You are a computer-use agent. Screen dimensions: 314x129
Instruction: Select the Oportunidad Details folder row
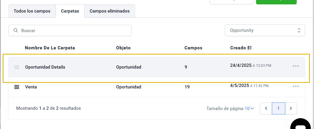click(157, 67)
